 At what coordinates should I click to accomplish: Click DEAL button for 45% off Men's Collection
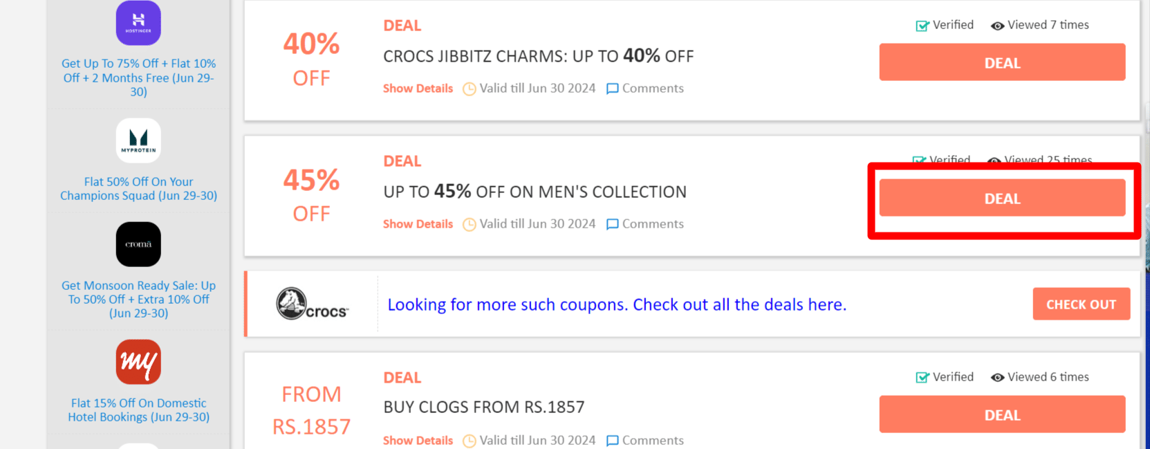click(x=1002, y=199)
